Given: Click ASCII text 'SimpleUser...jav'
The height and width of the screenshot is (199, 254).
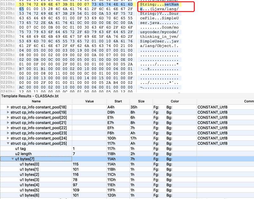Looking at the screenshot, I should [x=159, y=41].
